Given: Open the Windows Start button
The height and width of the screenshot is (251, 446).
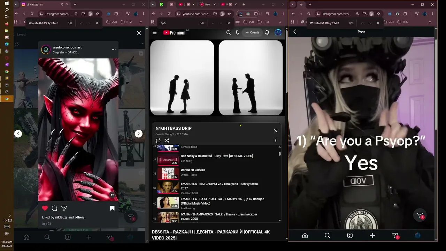Looking at the screenshot, I should [7, 3].
